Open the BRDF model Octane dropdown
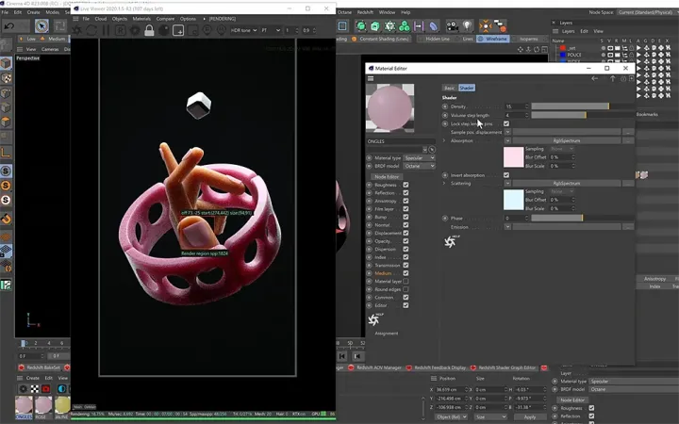The image size is (679, 424). (x=419, y=166)
